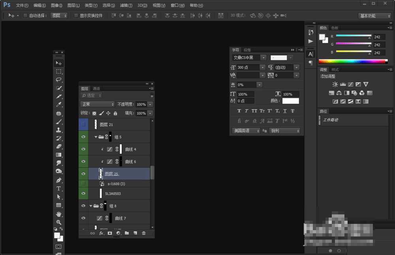Viewport: 395px width, 255px height.
Task: Create a new group via folder icon
Action: (x=127, y=233)
